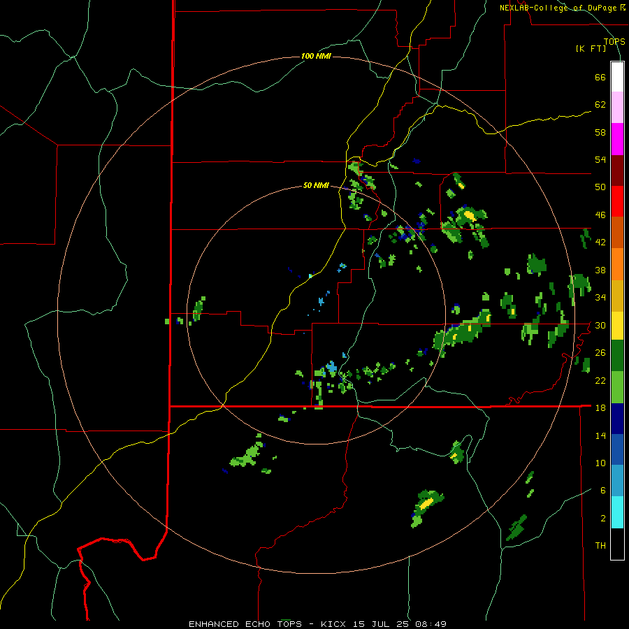Screen dimensions: 629x629
Task: Click the 2 legend value
Action: [602, 519]
